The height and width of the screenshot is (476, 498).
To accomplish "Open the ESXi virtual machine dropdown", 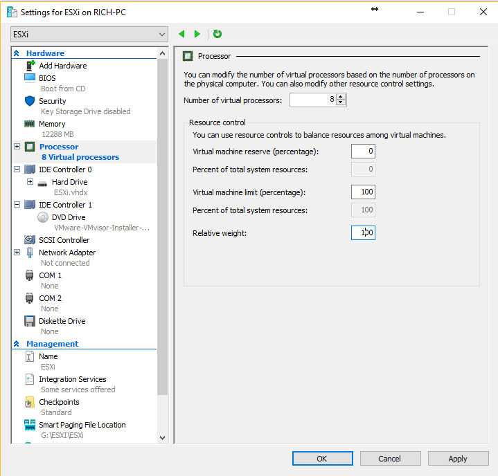I will pyautogui.click(x=89, y=34).
